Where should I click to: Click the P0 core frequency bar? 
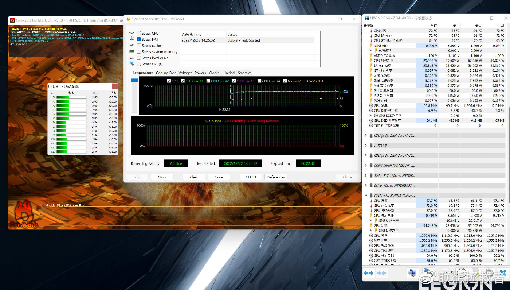71,97
